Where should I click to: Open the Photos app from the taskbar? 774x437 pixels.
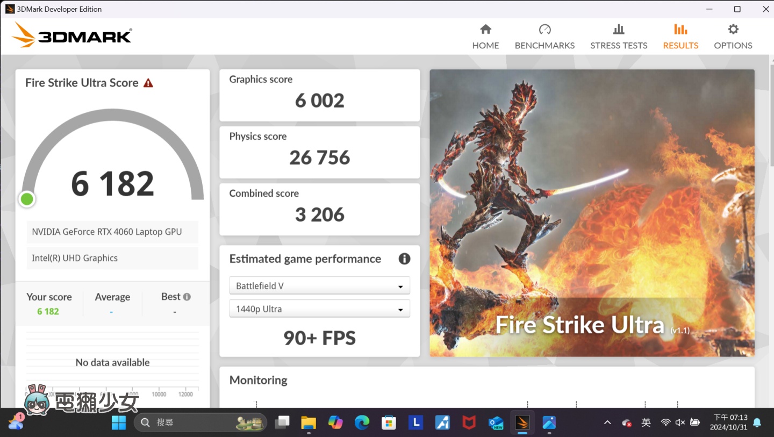point(549,423)
